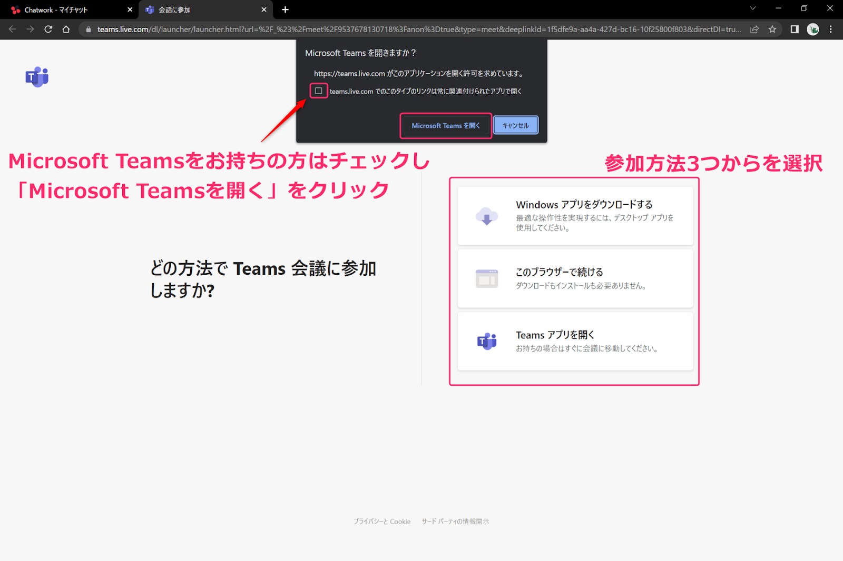Viewport: 843px width, 561px height.
Task: Expand the tab search chevron
Action: point(753,8)
